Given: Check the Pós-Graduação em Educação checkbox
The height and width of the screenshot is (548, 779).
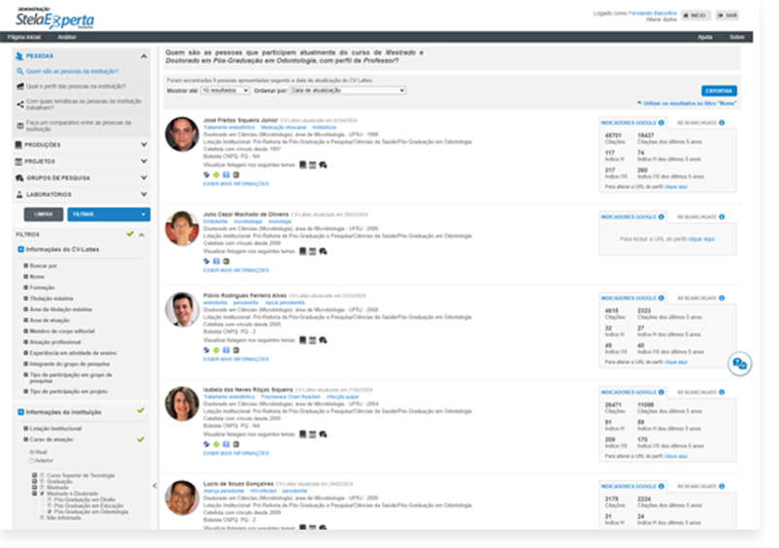Looking at the screenshot, I should (50, 504).
